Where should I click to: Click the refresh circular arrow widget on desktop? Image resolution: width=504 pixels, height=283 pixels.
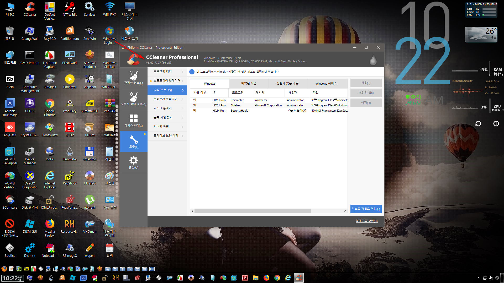pyautogui.click(x=478, y=124)
